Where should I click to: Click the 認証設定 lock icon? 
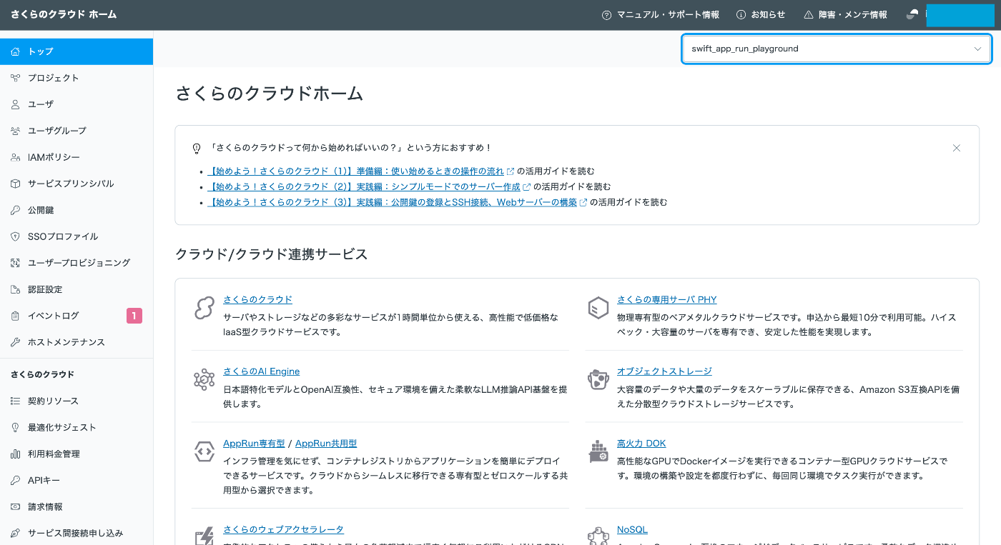point(15,289)
